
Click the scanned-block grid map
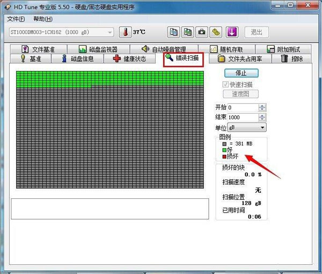110,129
